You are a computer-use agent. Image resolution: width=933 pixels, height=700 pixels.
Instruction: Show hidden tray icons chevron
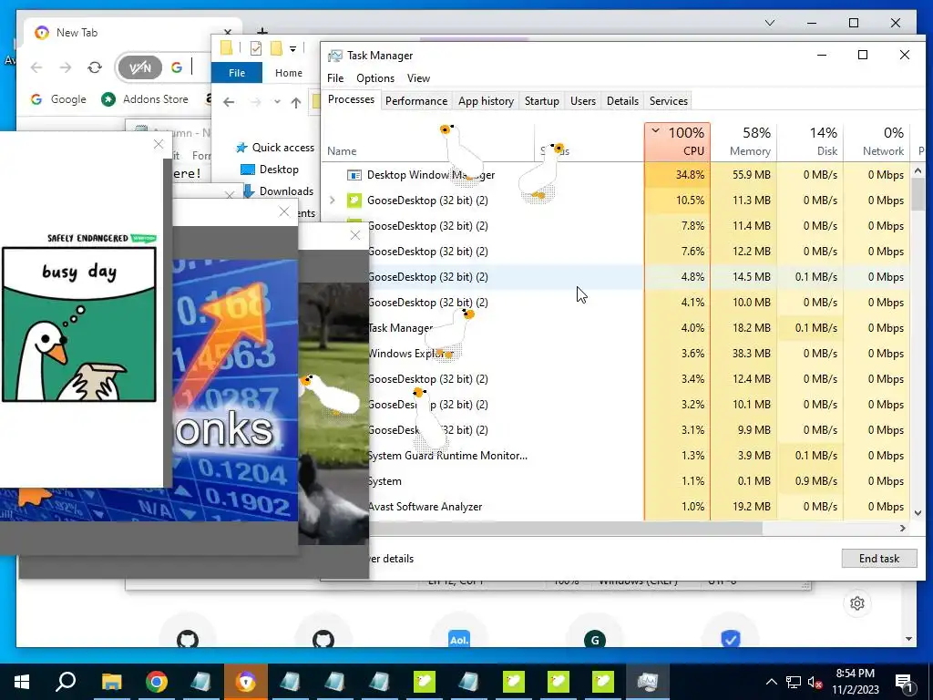[x=771, y=682]
